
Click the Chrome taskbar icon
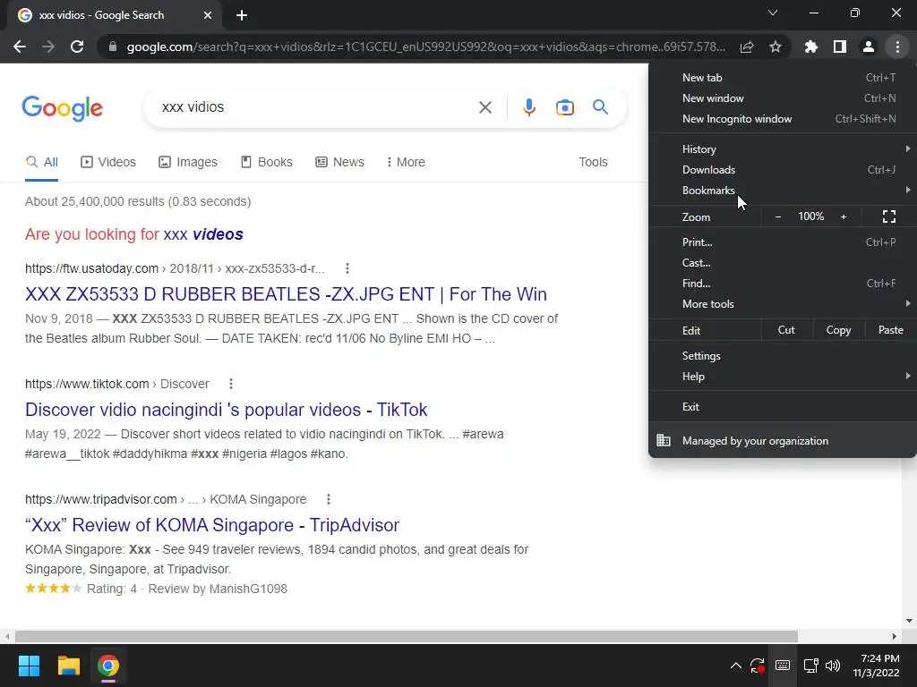coord(108,666)
